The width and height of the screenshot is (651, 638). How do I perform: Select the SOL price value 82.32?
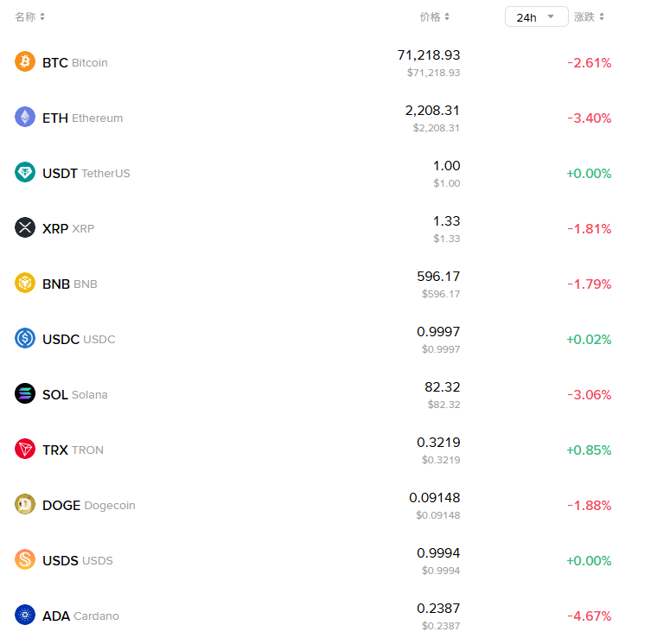(442, 387)
